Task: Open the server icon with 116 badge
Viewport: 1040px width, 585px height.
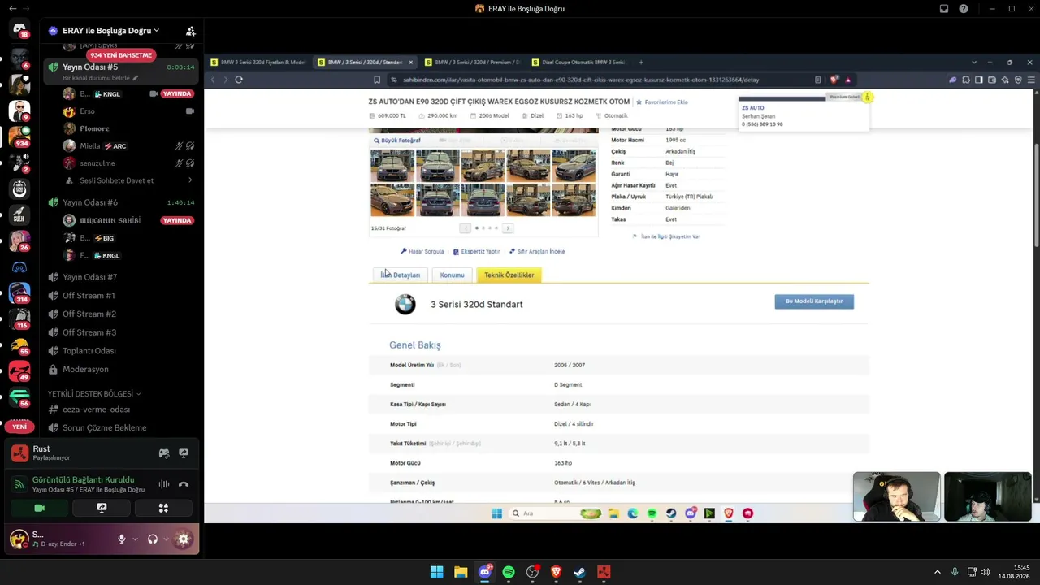Action: coord(19,318)
